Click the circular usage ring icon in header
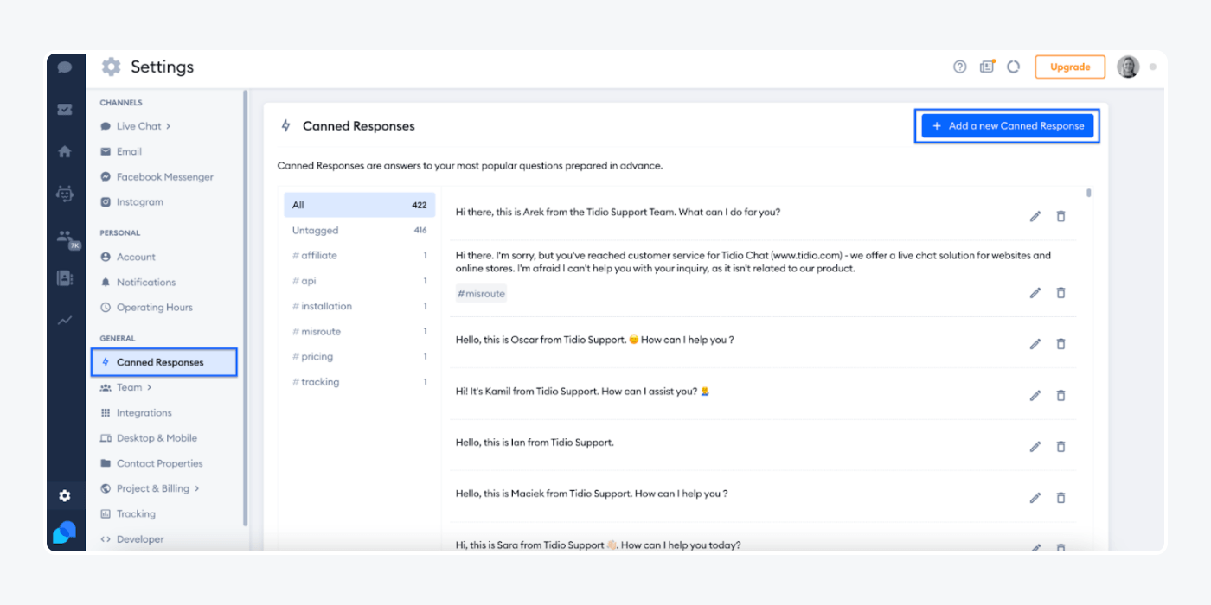Image resolution: width=1211 pixels, height=605 pixels. (1013, 67)
